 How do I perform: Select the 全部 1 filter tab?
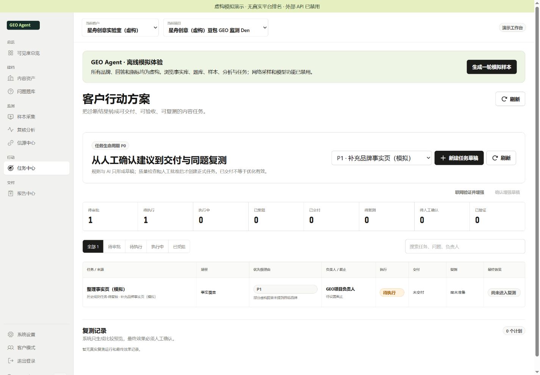(x=93, y=247)
